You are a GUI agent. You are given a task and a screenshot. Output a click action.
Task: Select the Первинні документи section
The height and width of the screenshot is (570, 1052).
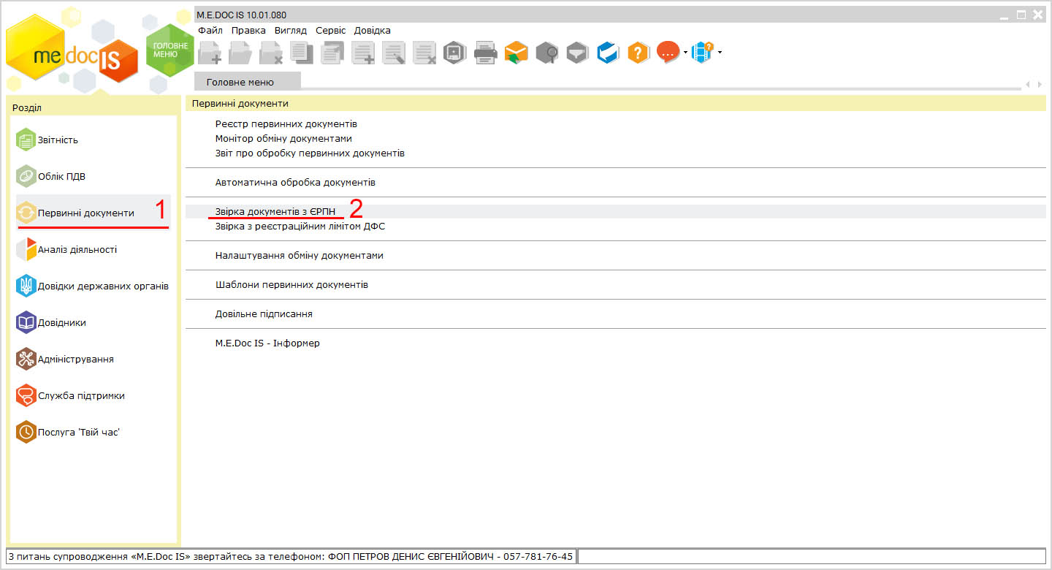(x=94, y=213)
